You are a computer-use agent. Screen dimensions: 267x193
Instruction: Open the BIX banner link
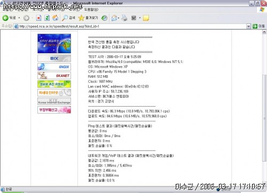tap(54, 58)
